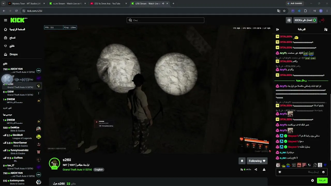Open the Chrome three-dot menu
The height and width of the screenshot is (186, 331).
(327, 11)
